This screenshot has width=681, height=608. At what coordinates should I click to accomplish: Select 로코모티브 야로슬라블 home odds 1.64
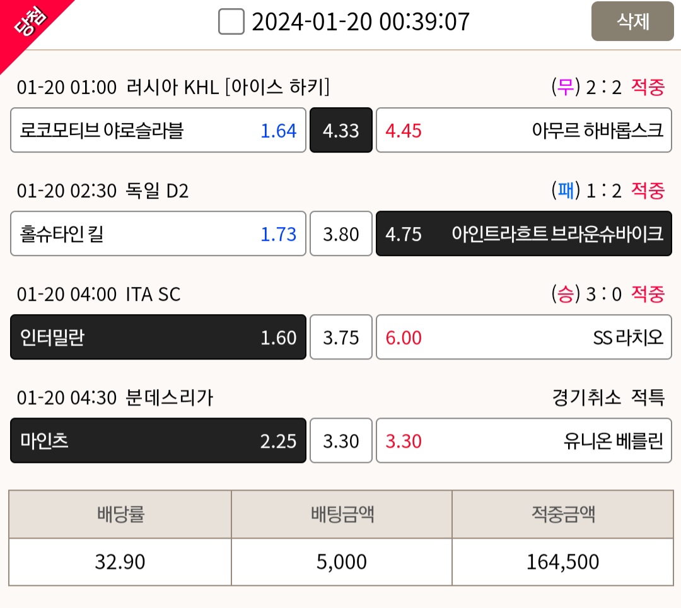158,130
